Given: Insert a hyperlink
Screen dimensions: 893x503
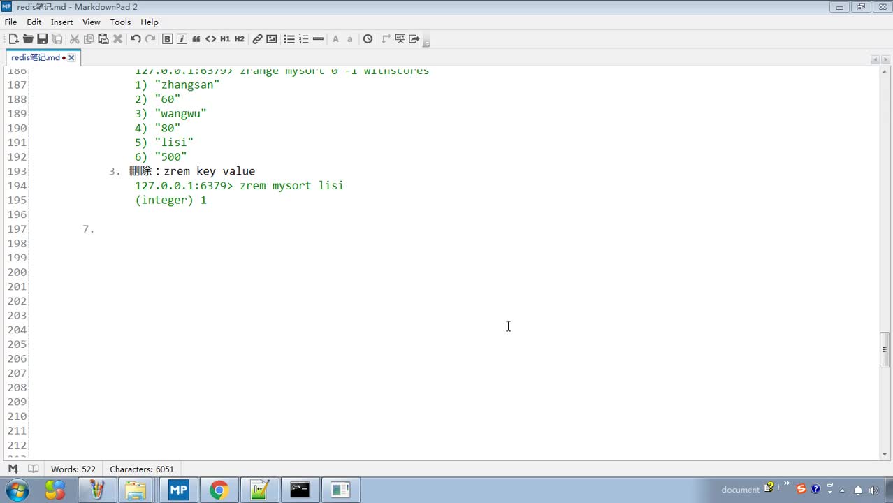Looking at the screenshot, I should click(x=257, y=39).
